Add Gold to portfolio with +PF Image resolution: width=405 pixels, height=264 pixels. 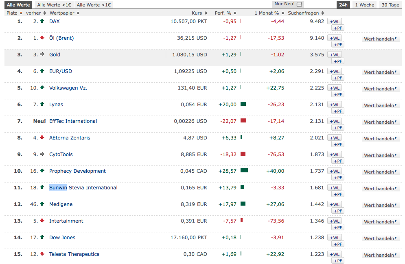[338, 61]
